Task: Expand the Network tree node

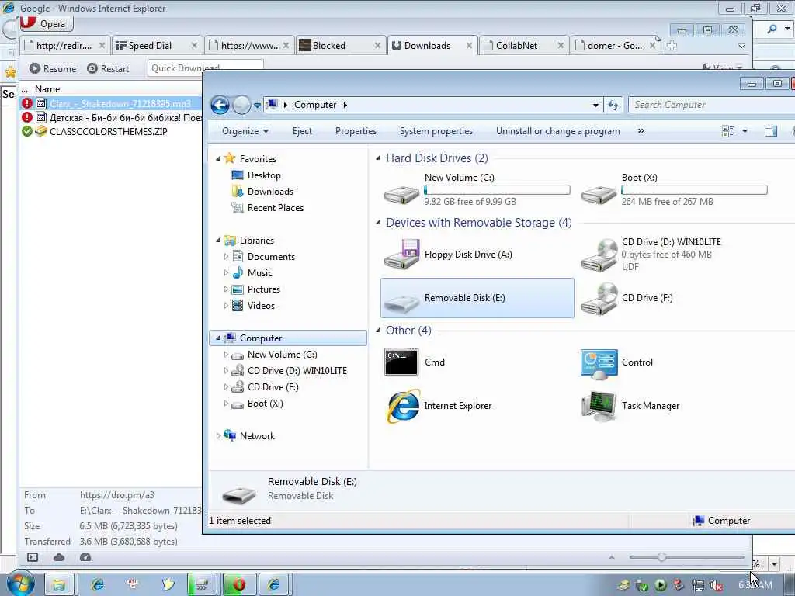Action: (218, 436)
